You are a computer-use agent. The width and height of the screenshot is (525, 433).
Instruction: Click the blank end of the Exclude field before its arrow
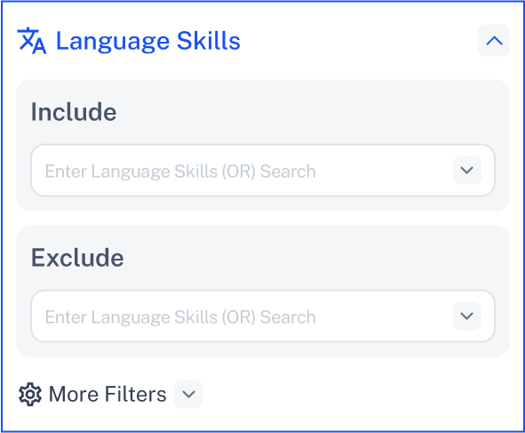tap(385, 317)
